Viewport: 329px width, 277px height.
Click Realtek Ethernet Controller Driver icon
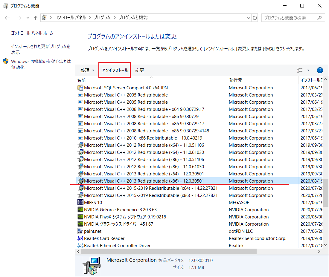80,245
